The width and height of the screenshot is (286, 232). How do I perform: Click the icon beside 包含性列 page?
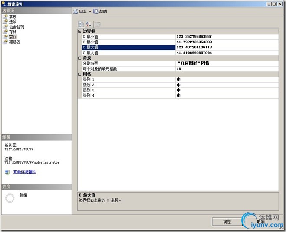pos(5,27)
